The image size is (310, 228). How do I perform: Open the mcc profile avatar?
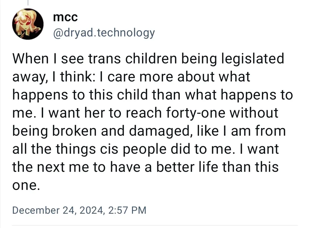coord(28,24)
